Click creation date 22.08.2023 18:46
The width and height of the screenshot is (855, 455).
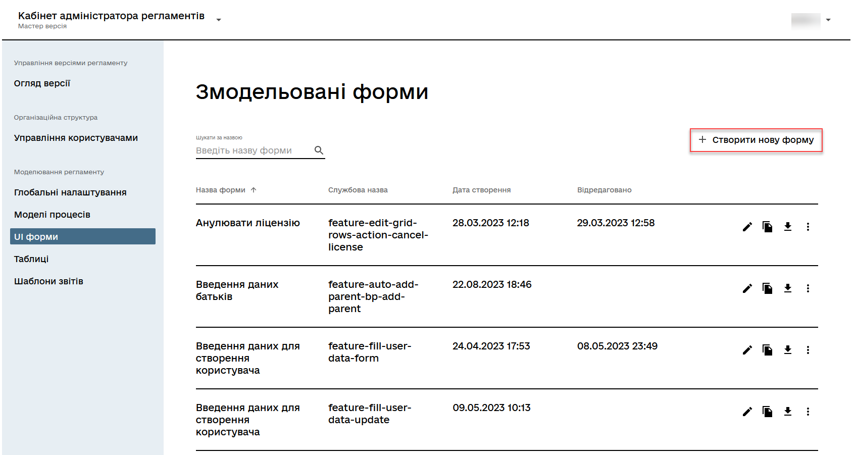(492, 284)
